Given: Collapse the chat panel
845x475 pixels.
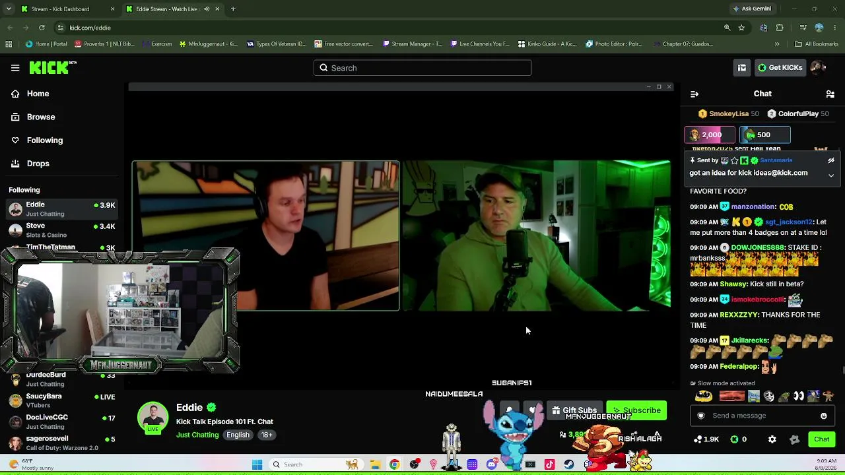Looking at the screenshot, I should pos(694,94).
